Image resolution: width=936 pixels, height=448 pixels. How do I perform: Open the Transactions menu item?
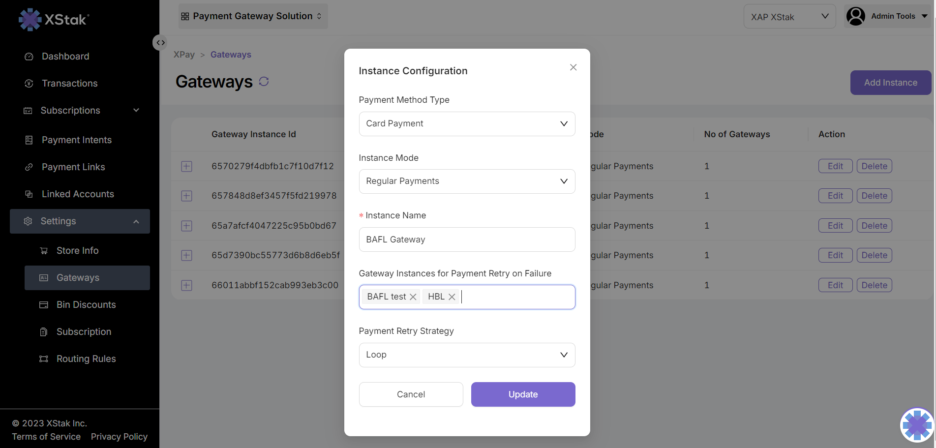coord(69,84)
